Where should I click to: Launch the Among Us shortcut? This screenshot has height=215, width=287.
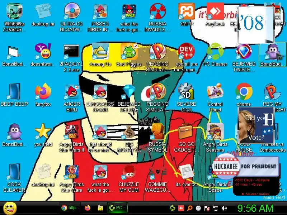[x=100, y=51]
